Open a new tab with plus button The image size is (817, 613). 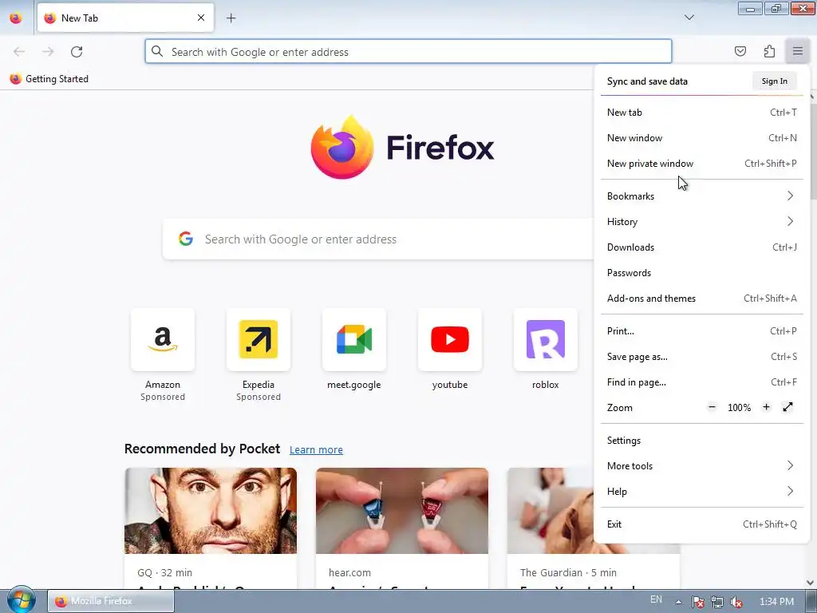[x=231, y=18]
